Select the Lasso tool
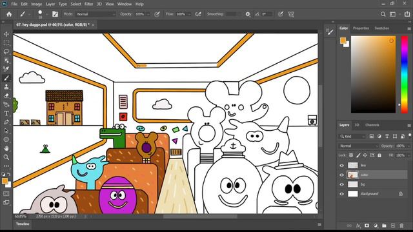 coord(6,52)
